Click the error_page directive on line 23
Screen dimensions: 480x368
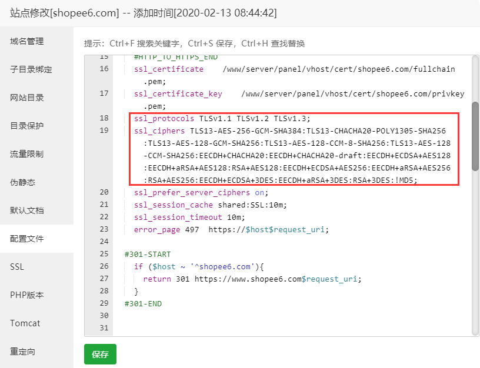tap(157, 230)
